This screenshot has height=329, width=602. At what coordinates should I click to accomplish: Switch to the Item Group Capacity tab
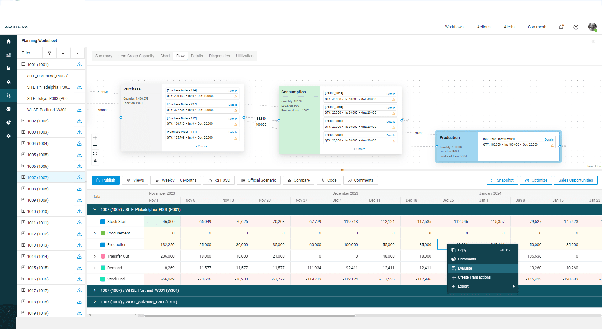click(x=136, y=56)
